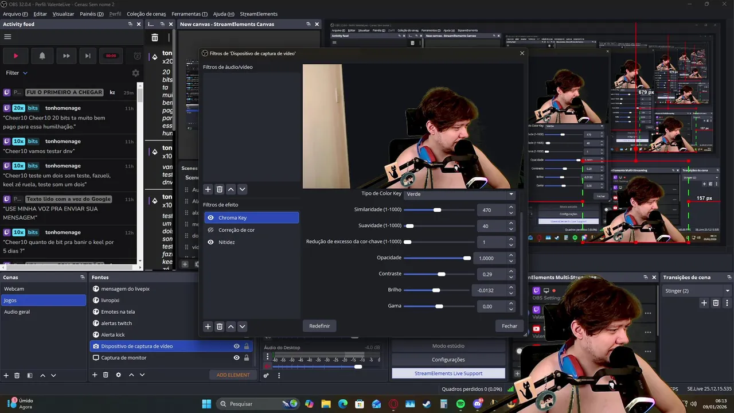Click the ADD ELEMENT button
The image size is (734, 413).
point(233,375)
